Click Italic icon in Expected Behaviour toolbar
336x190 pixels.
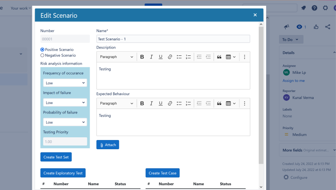tap(151, 103)
